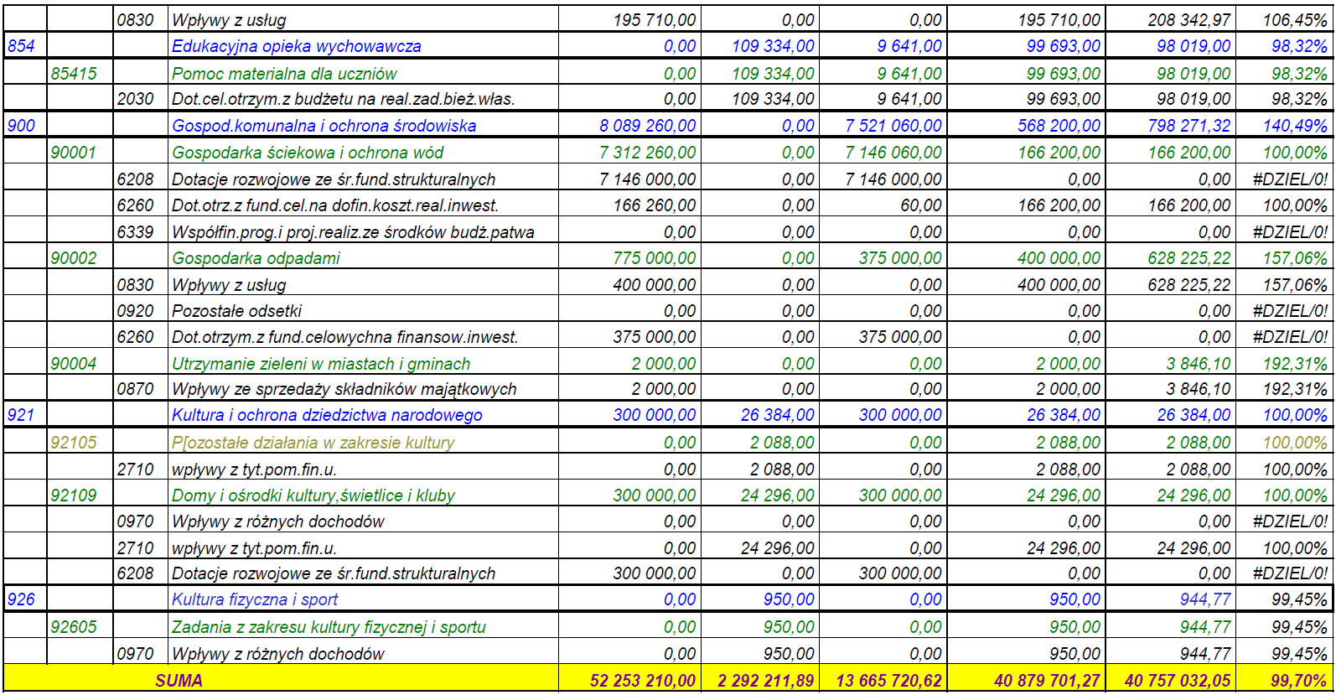Viewport: 1336px width, 695px height.
Task: Click chapter code 92109
Action: pyautogui.click(x=74, y=495)
